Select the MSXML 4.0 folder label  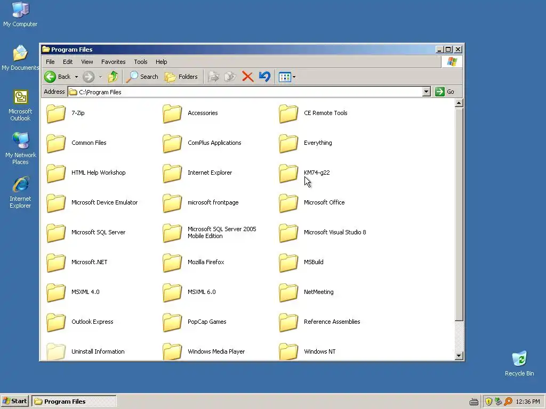pyautogui.click(x=85, y=292)
